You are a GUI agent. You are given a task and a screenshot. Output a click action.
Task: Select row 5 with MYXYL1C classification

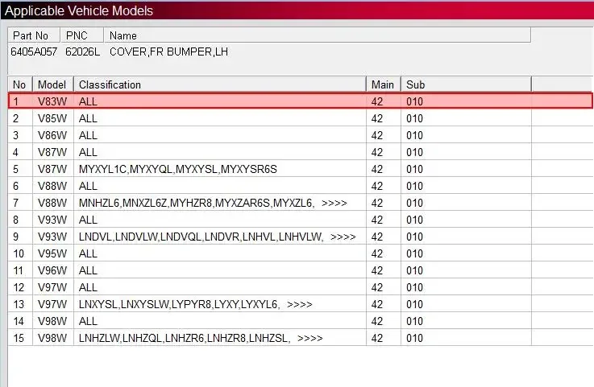(301, 169)
